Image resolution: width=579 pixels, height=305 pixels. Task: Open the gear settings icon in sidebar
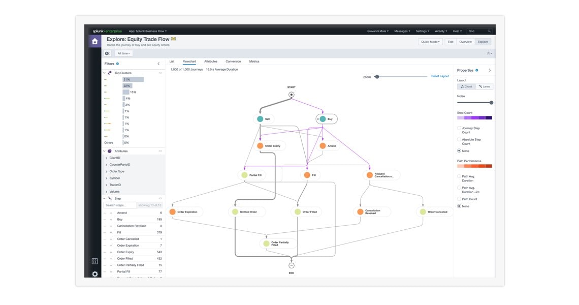[x=94, y=274]
